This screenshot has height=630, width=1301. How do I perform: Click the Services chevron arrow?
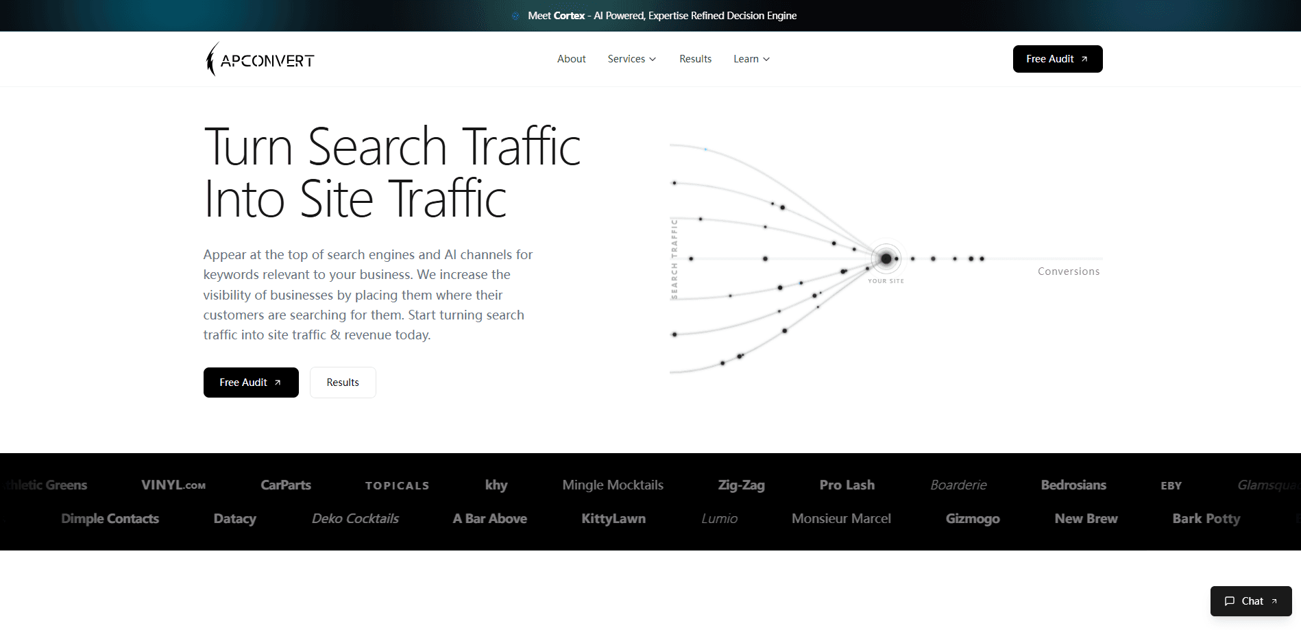point(653,59)
